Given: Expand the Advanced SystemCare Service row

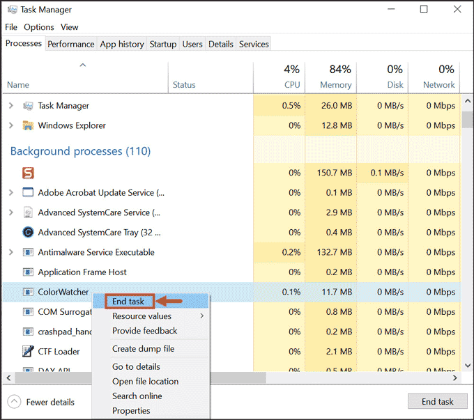Looking at the screenshot, I should coord(11,212).
